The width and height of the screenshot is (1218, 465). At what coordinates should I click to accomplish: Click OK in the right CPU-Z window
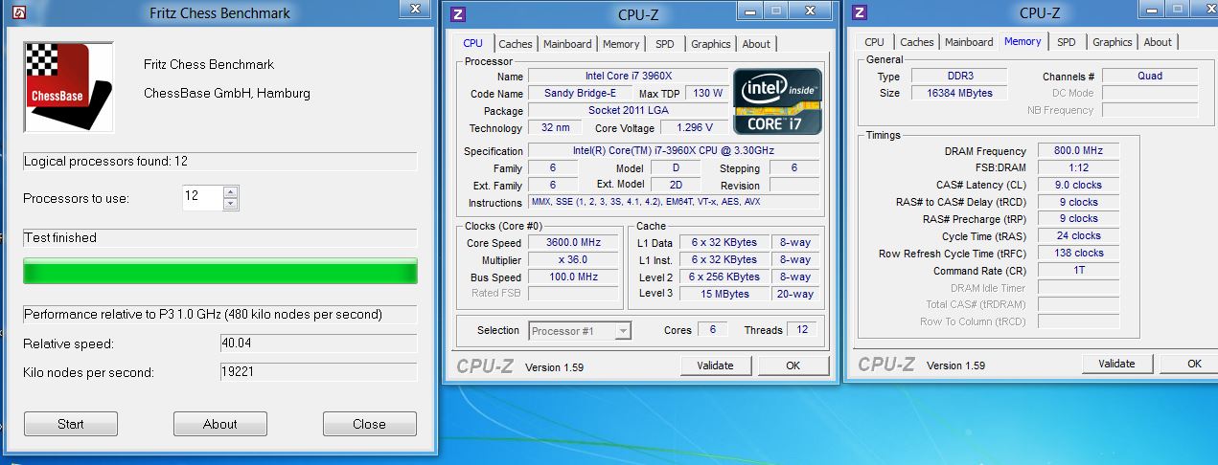click(1194, 364)
